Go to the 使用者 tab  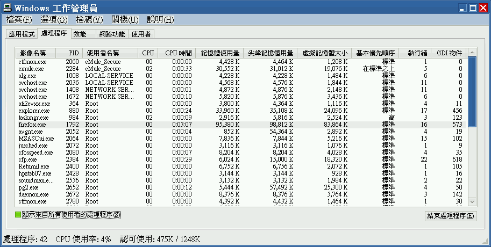click(x=141, y=34)
